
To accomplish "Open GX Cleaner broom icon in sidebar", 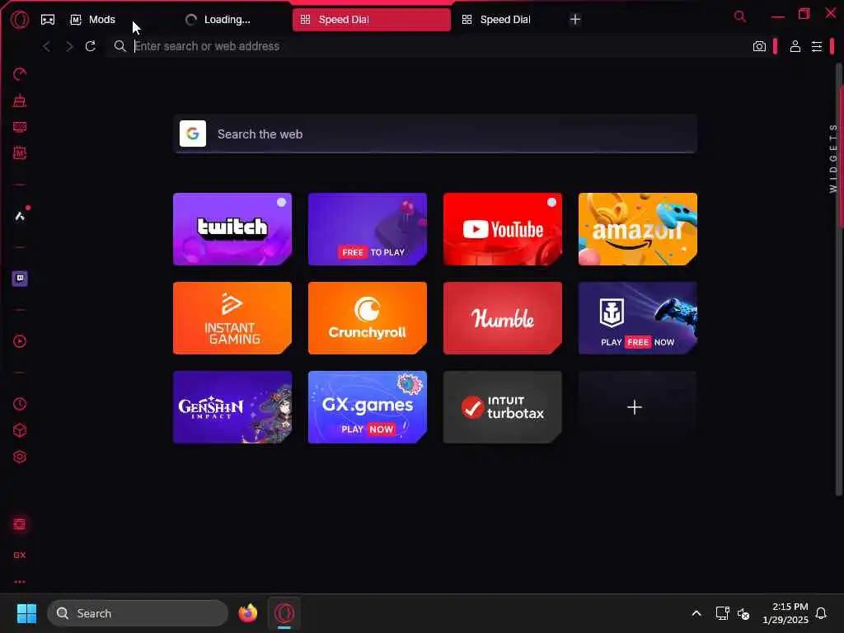I will (20, 101).
